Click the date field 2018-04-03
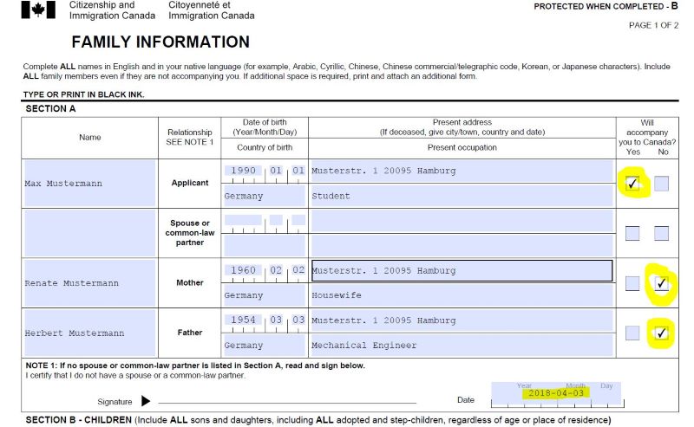694x427 pixels. 556,393
